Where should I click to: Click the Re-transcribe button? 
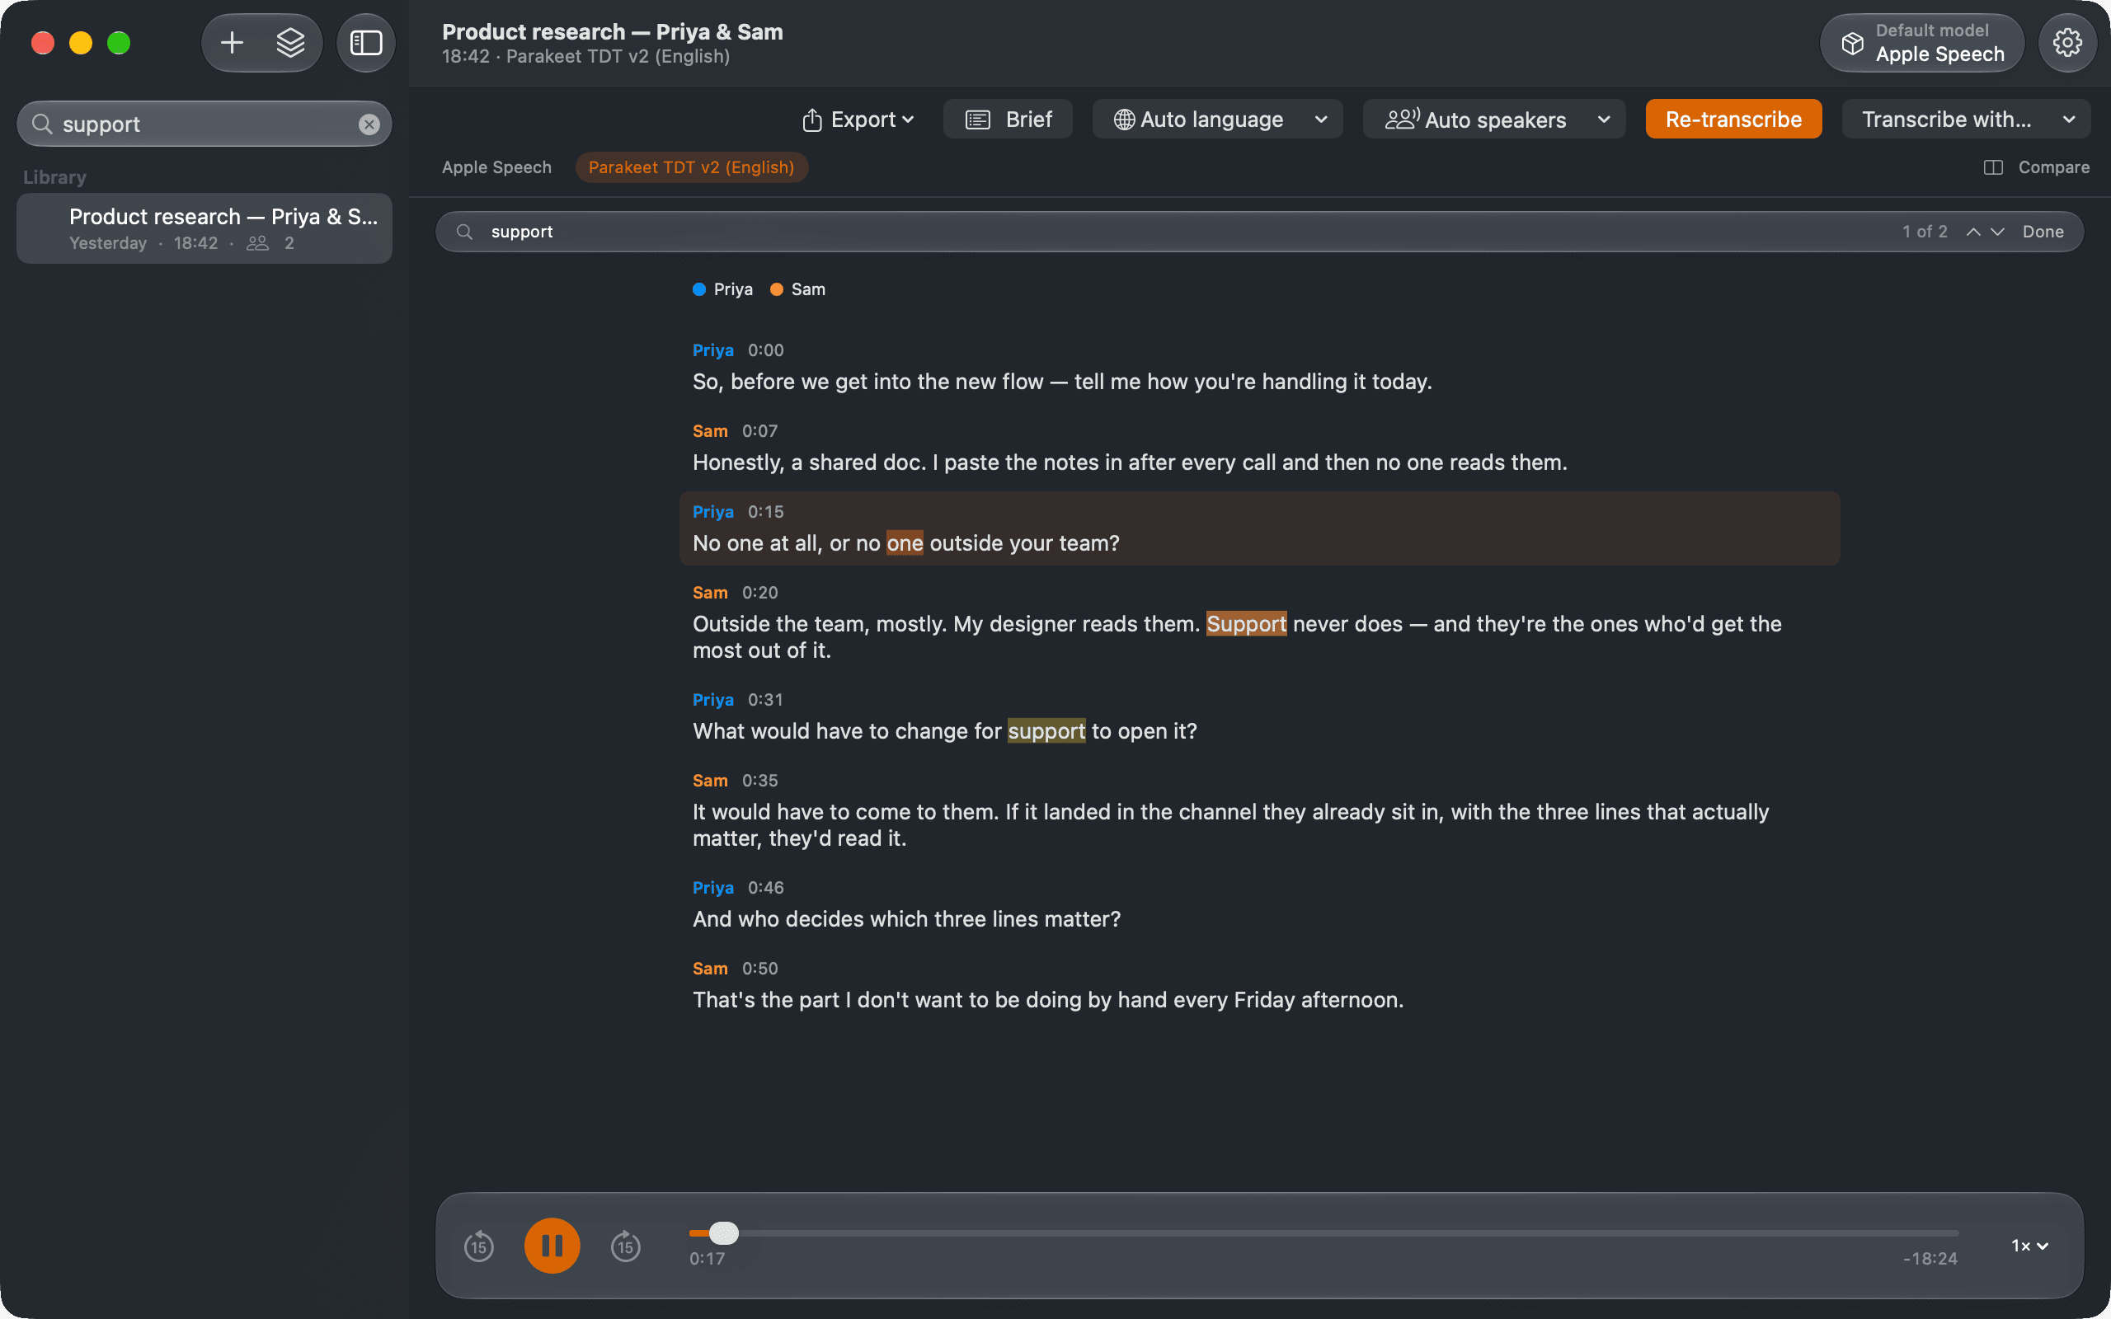[1733, 120]
